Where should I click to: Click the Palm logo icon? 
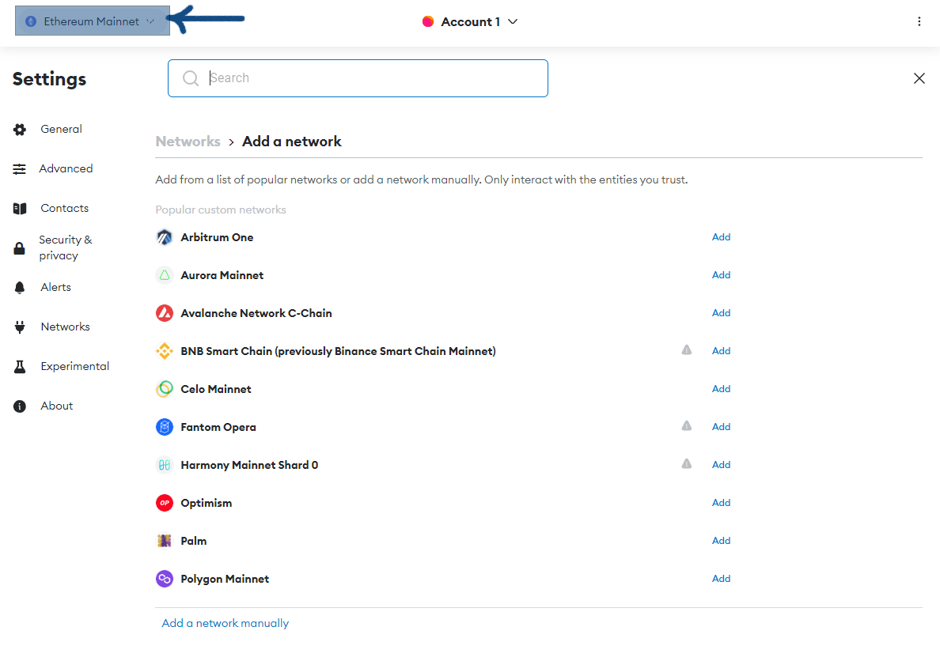click(165, 541)
